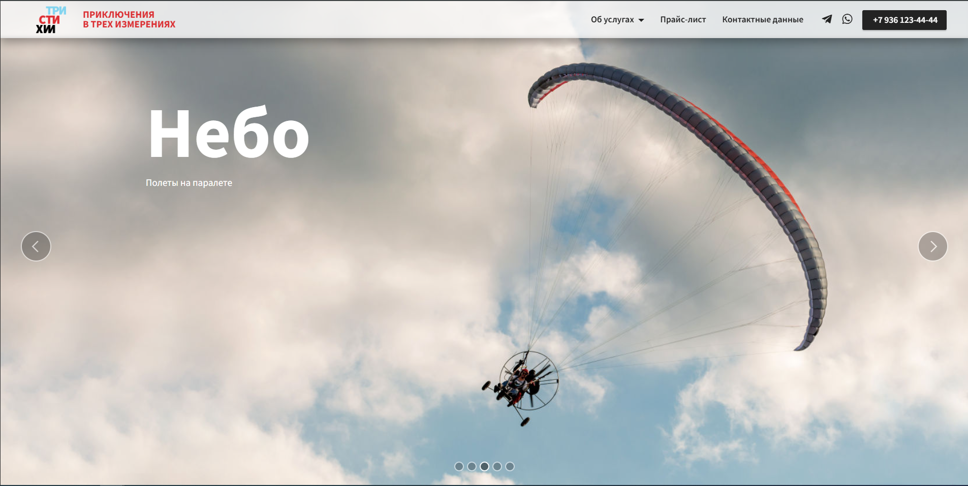Switch to the second carousel slide dot
The width and height of the screenshot is (968, 486).
(x=472, y=466)
